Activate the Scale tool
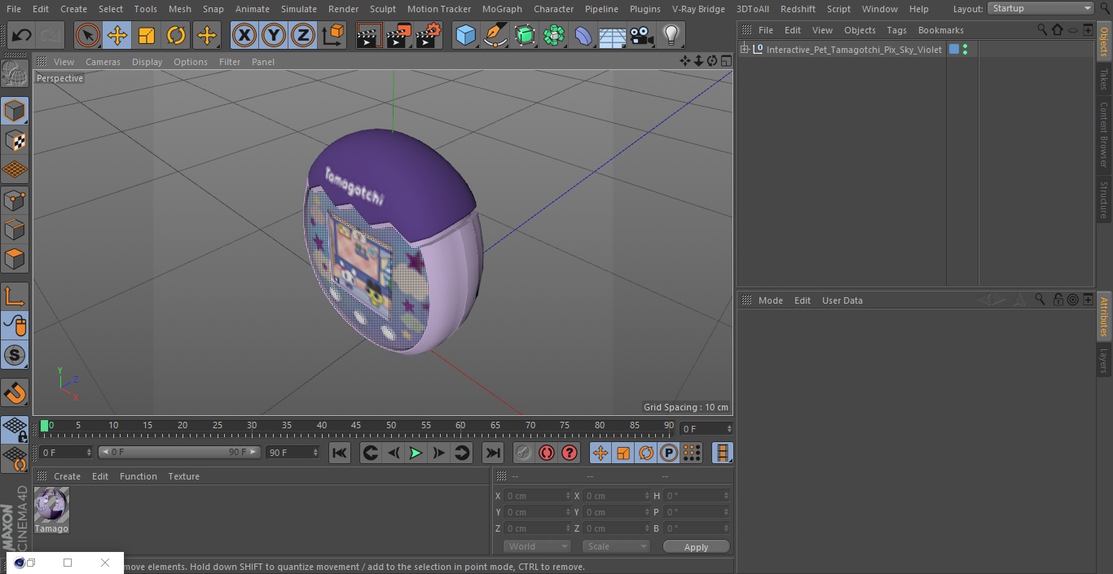The height and width of the screenshot is (574, 1113). pyautogui.click(x=147, y=35)
